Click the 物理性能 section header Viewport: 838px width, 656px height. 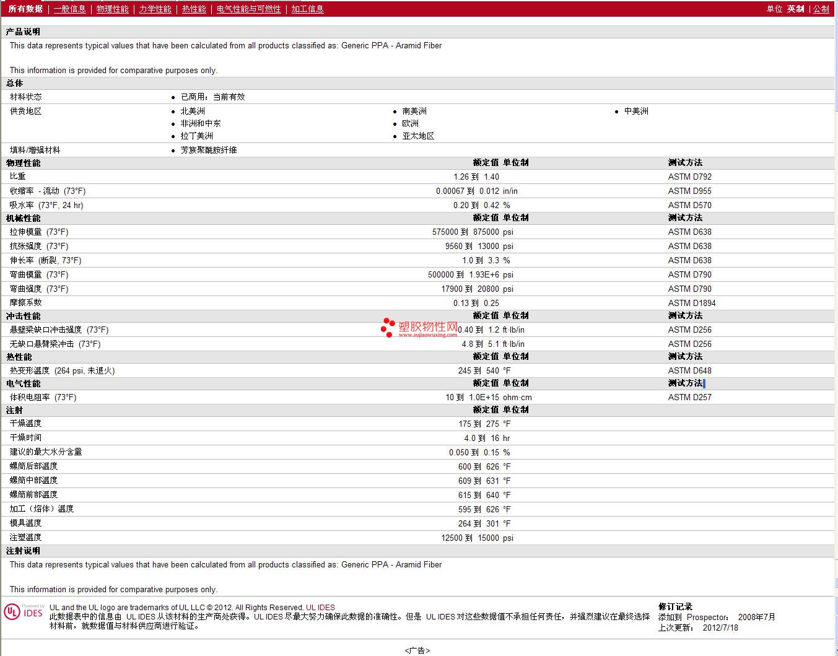[23, 163]
